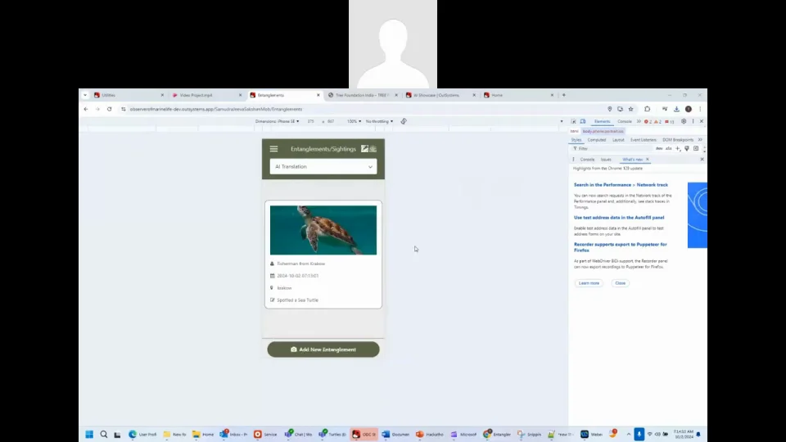786x442 pixels.
Task: Toggle the DevTools device toolbar icon
Action: 583,121
